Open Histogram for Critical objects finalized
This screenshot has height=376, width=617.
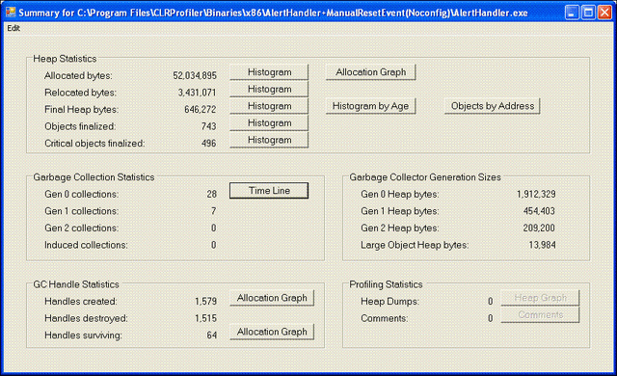269,140
